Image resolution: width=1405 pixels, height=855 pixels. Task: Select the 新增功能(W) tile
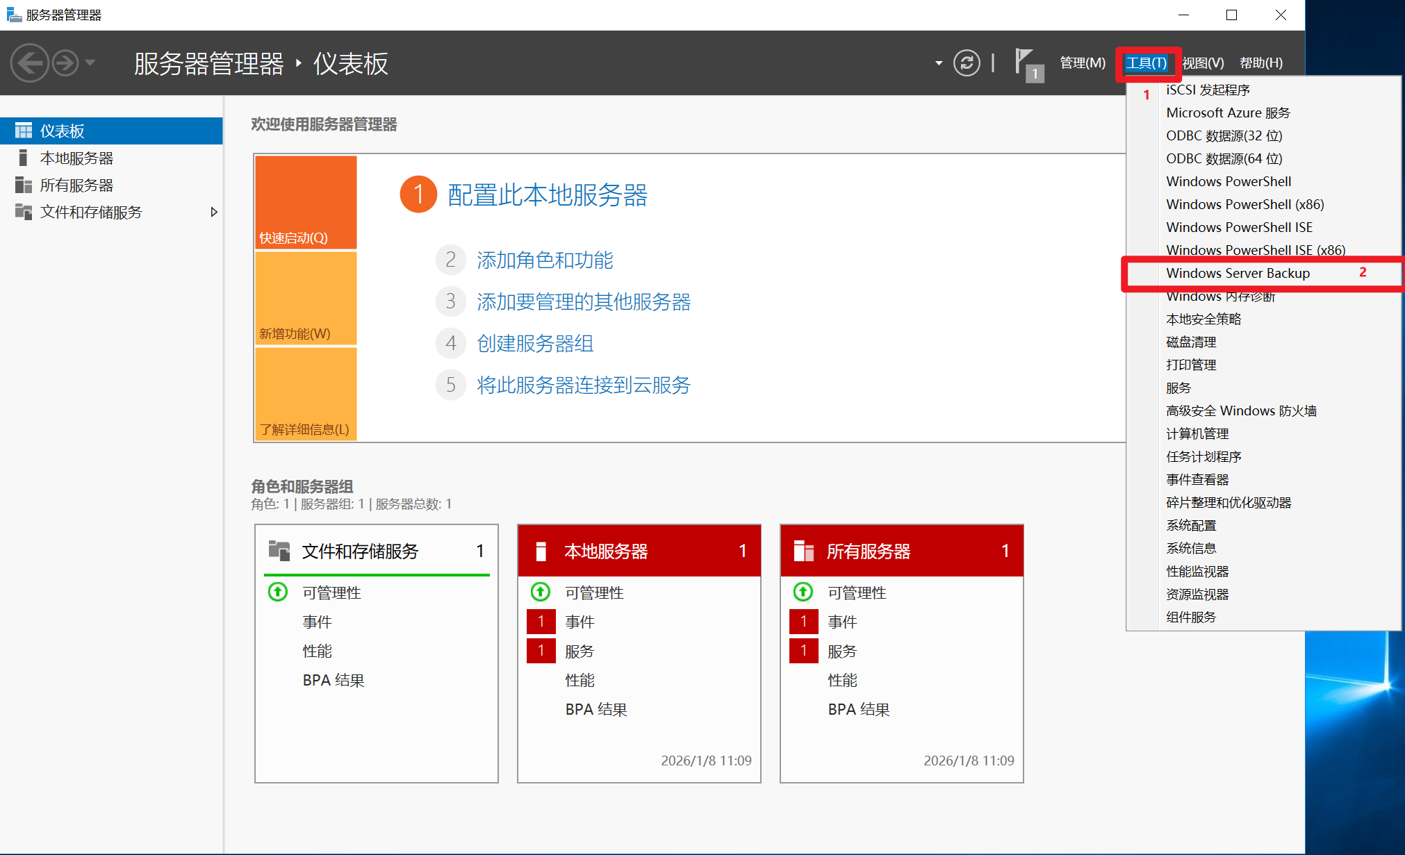click(x=306, y=298)
